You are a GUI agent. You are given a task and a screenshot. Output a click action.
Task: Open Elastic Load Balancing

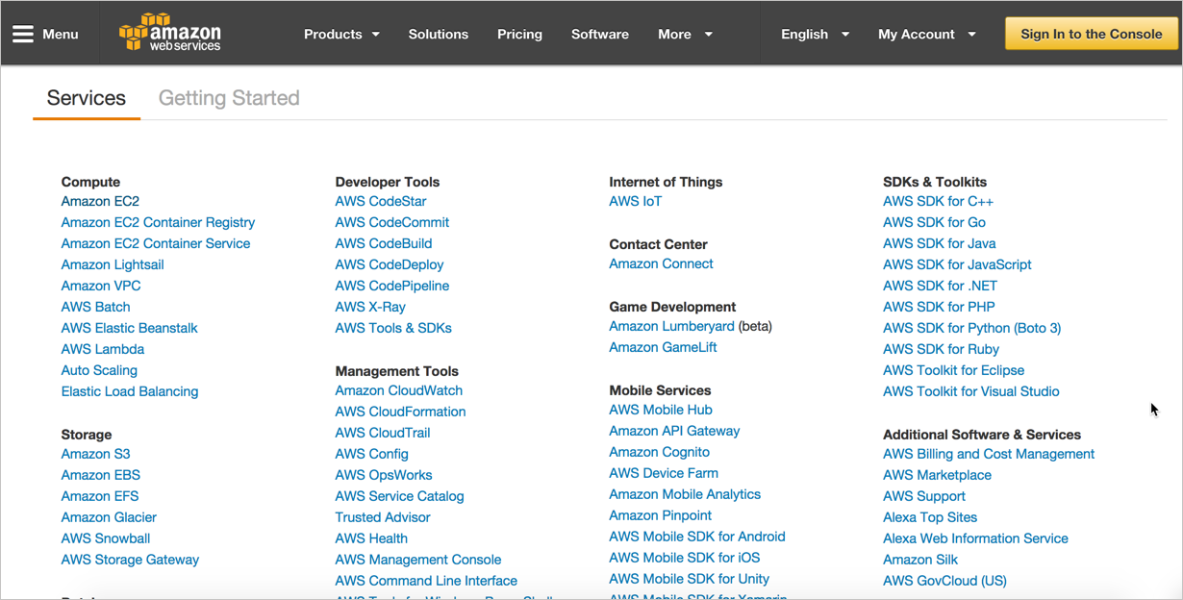point(130,391)
